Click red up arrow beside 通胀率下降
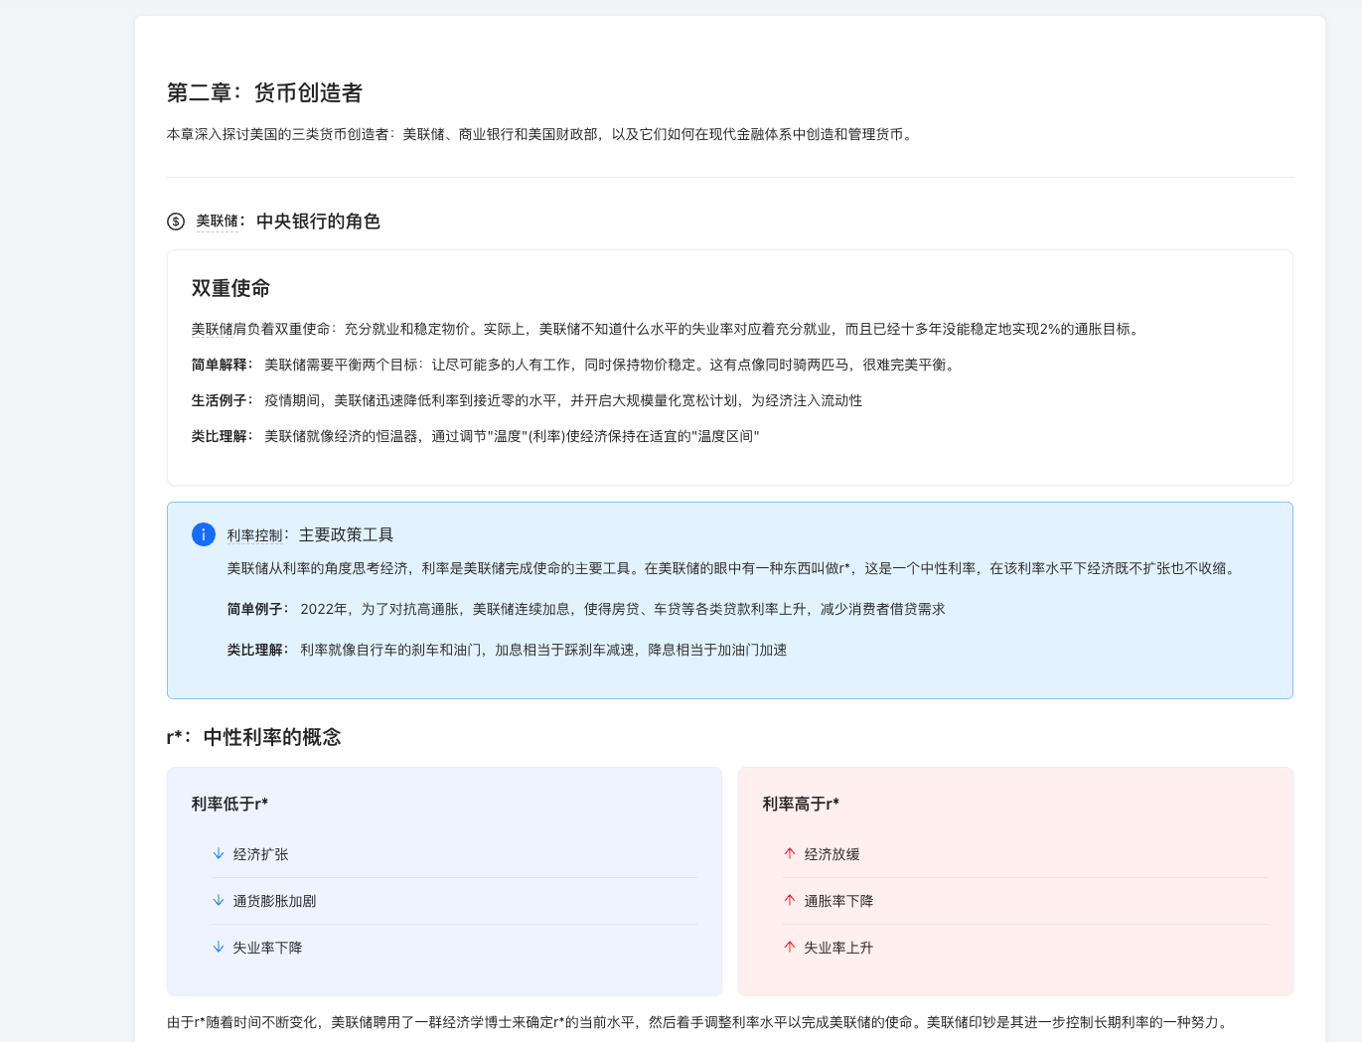This screenshot has height=1042, width=1362. 790,901
